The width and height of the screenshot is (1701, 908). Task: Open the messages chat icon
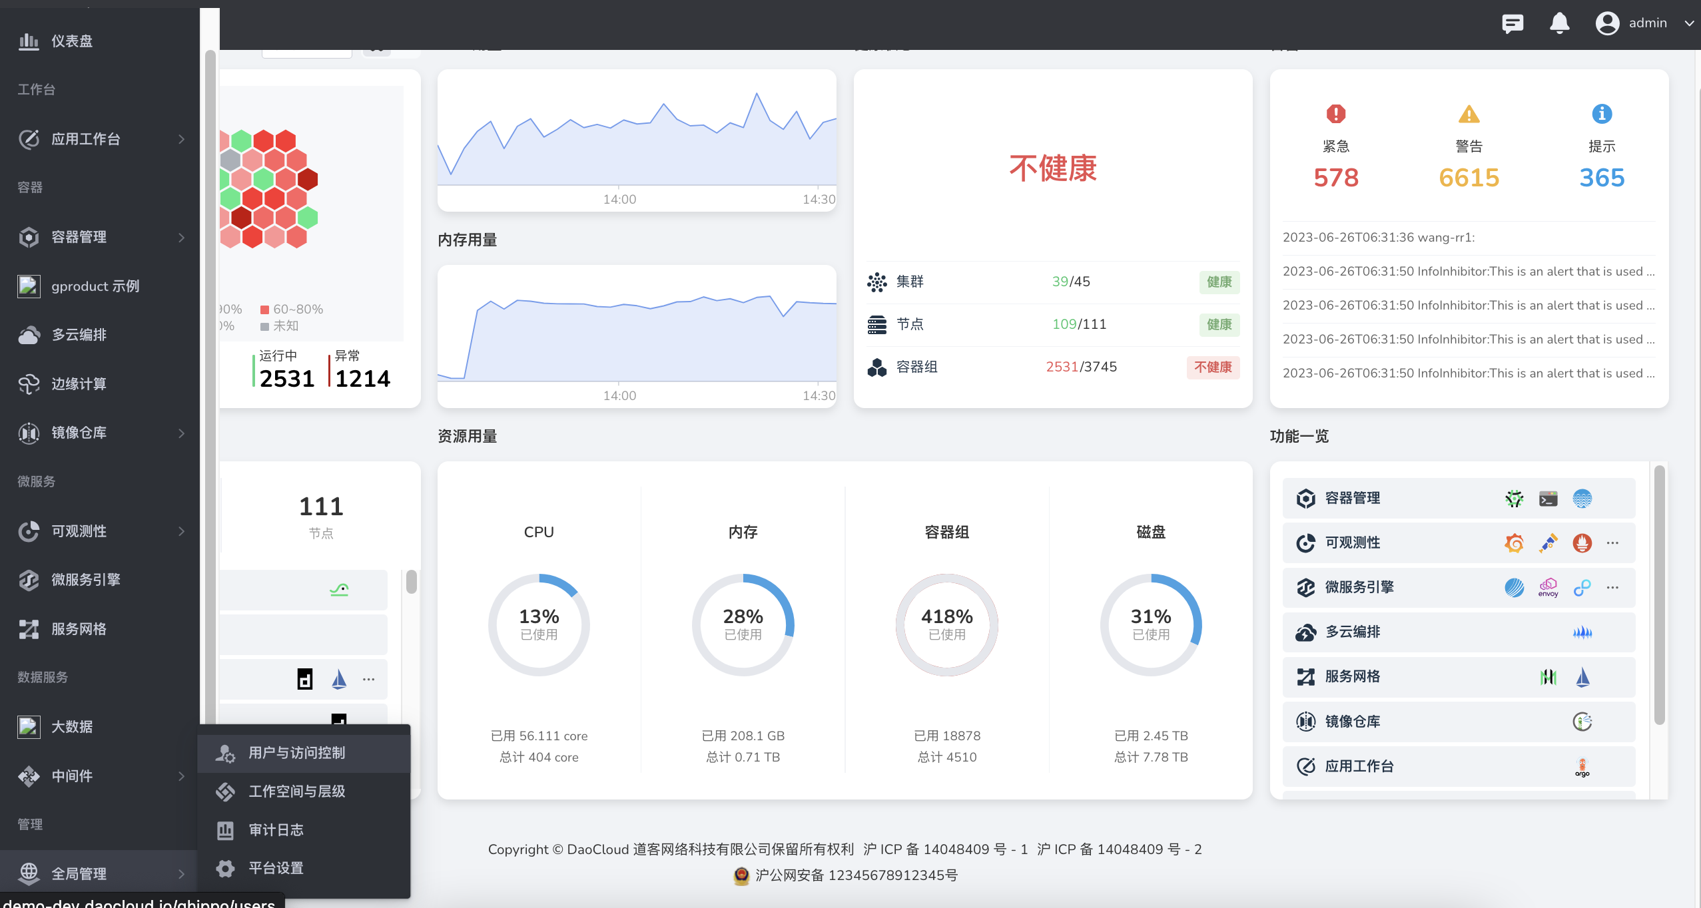[1513, 23]
